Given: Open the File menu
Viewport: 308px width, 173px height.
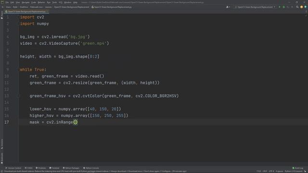Looking at the screenshot, I should (7, 2).
